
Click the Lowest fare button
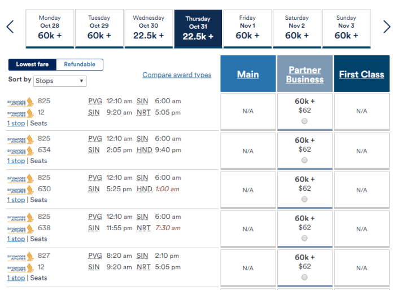[x=32, y=64]
